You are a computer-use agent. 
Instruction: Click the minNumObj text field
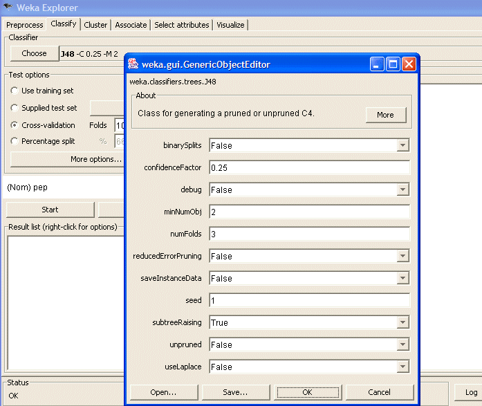(x=308, y=212)
